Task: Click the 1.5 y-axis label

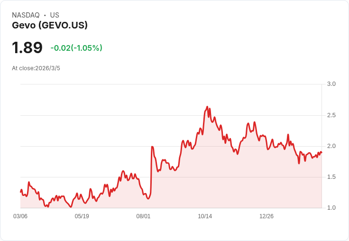Action: click(331, 177)
